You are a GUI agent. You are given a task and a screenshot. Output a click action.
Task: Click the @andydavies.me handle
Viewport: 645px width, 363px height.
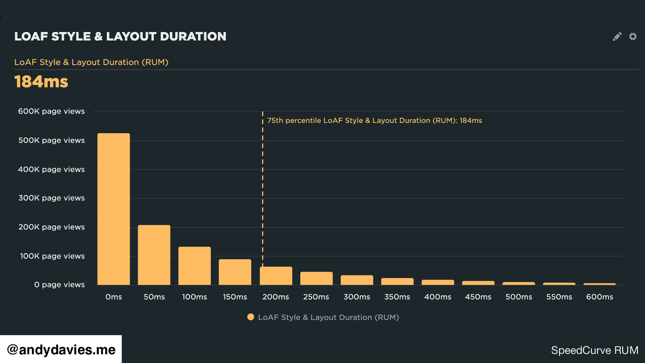coord(61,349)
